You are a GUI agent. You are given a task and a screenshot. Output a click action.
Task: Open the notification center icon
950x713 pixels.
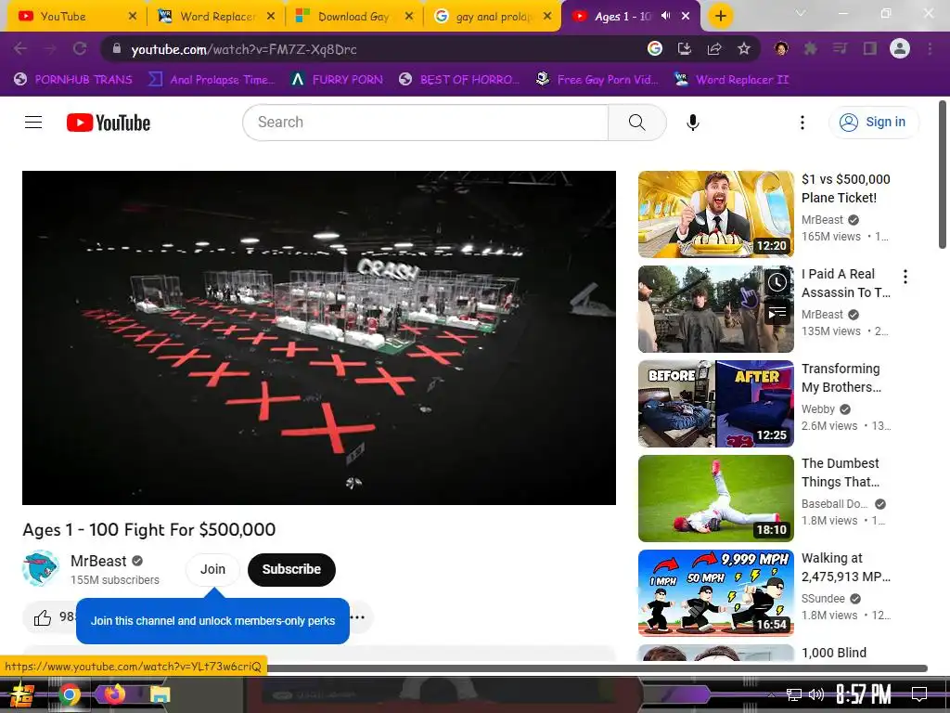919,694
